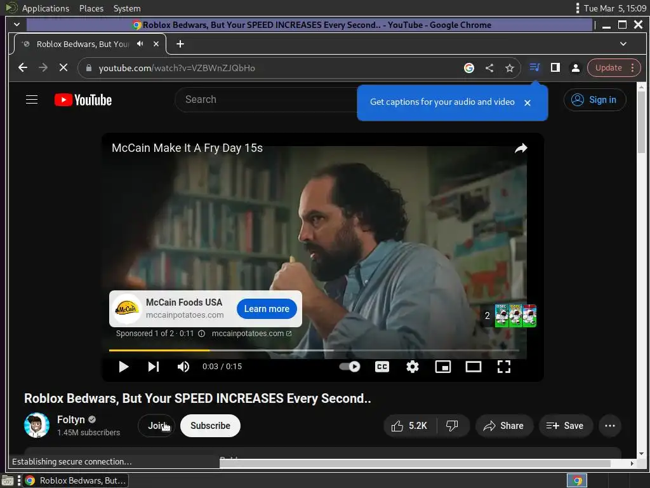Screen dimensions: 650x488
Task: Open the YouTube hamburger guide menu
Action: (x=32, y=100)
